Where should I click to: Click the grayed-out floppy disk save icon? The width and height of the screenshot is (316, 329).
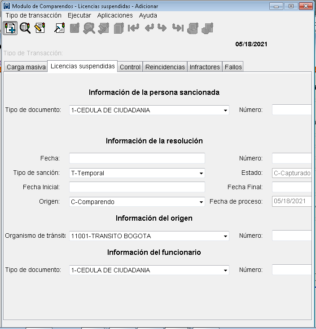(75, 28)
